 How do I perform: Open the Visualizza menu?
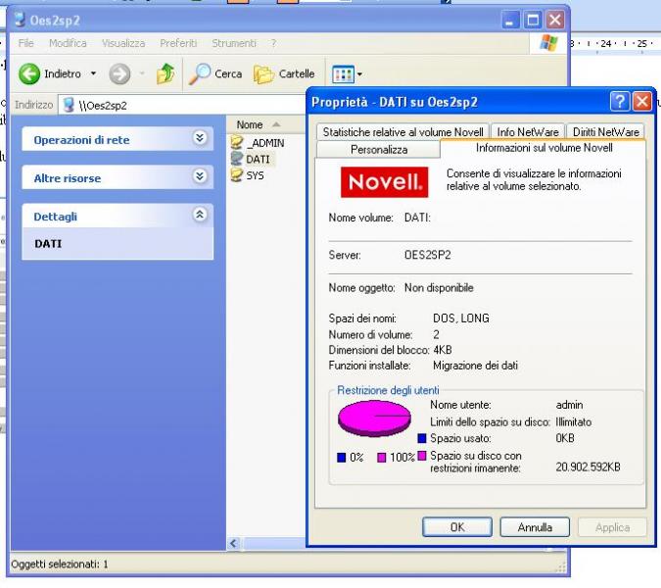pos(123,43)
